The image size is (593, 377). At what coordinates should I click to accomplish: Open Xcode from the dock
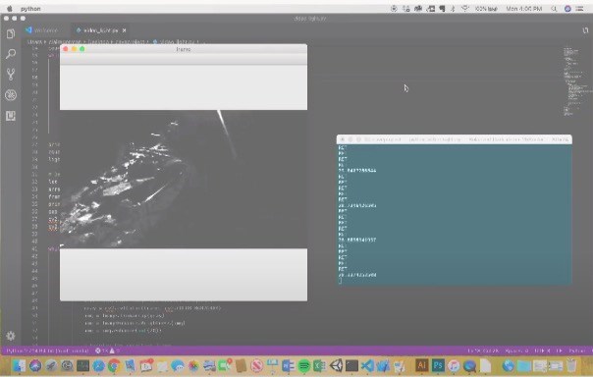tap(383, 365)
